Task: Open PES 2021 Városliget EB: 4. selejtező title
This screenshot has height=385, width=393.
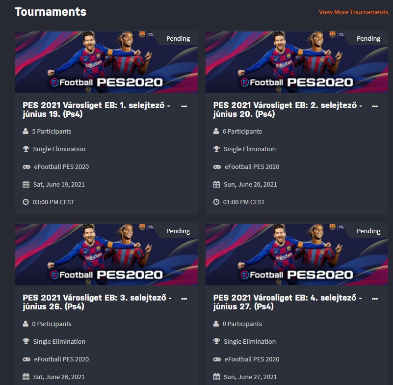Action: pos(287,302)
